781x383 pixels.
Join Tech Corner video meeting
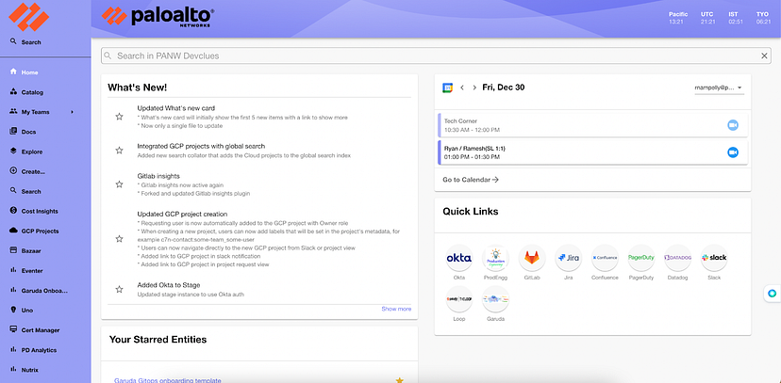pyautogui.click(x=733, y=125)
